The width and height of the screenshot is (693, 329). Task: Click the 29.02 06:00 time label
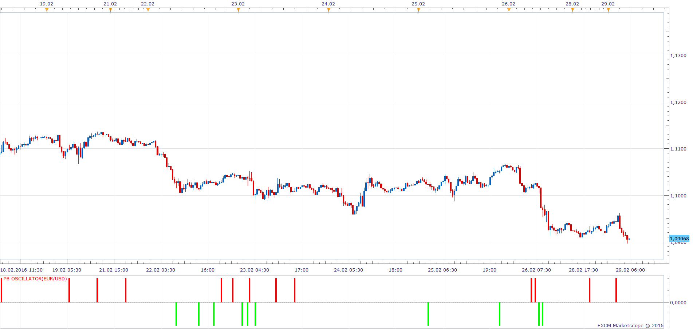(631, 270)
